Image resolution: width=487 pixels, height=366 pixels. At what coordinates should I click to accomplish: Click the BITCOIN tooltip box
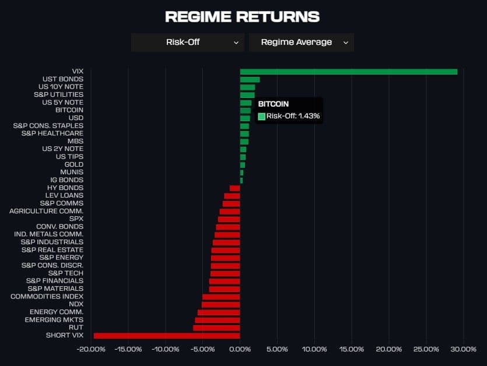[288, 110]
